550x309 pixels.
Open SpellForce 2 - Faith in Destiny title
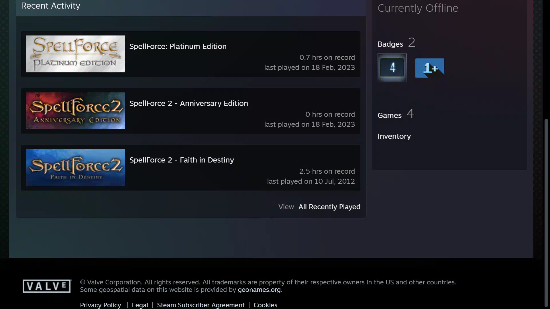182,160
